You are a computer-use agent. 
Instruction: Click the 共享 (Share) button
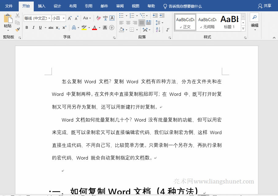(x=264, y=6)
